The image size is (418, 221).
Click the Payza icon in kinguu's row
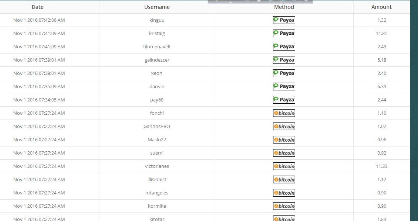pos(284,20)
